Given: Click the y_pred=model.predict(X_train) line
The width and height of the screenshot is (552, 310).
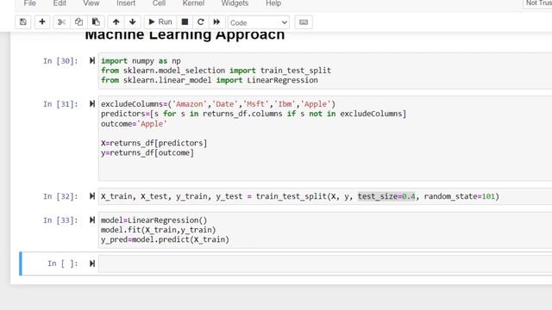Looking at the screenshot, I should tap(165, 239).
